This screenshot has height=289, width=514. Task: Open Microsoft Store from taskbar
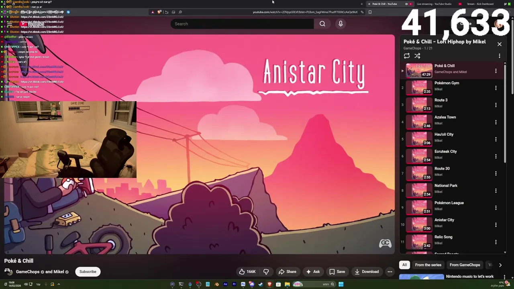pyautogui.click(x=278, y=284)
